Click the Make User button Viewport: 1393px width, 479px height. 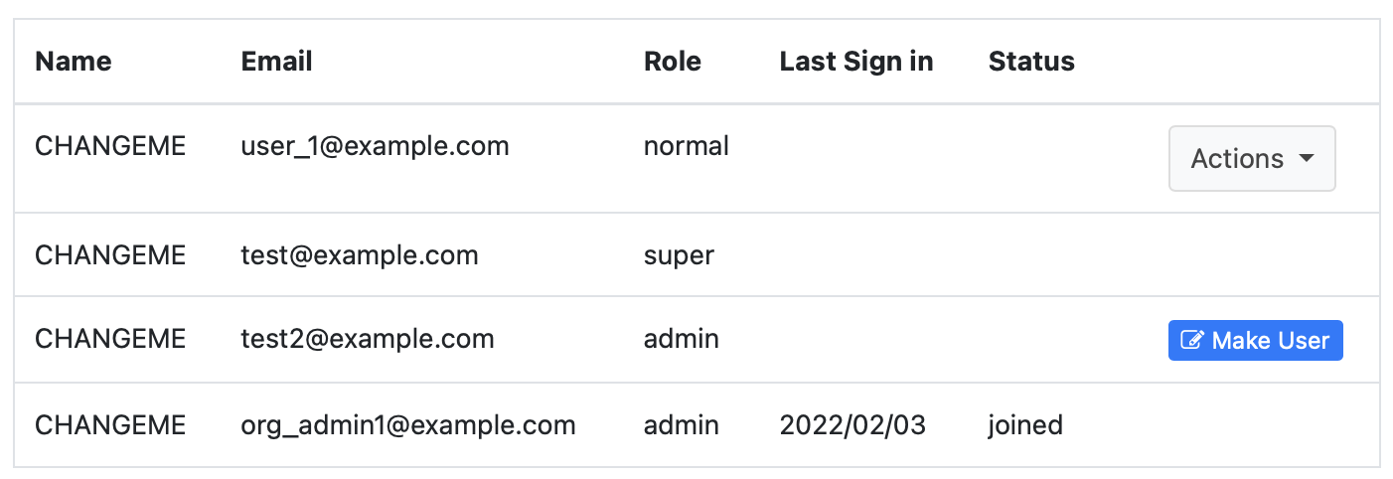click(x=1255, y=340)
